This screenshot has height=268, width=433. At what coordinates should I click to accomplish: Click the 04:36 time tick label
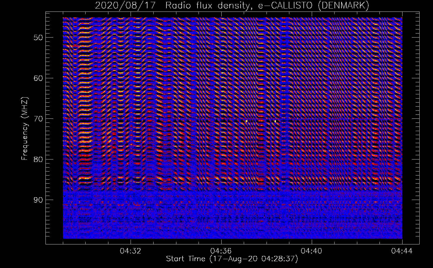tap(221, 251)
